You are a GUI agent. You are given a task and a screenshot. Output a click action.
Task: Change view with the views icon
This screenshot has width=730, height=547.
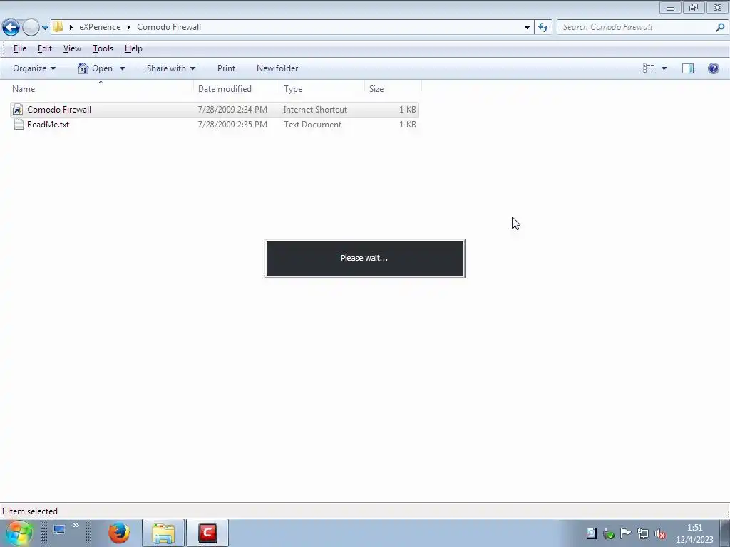point(649,68)
